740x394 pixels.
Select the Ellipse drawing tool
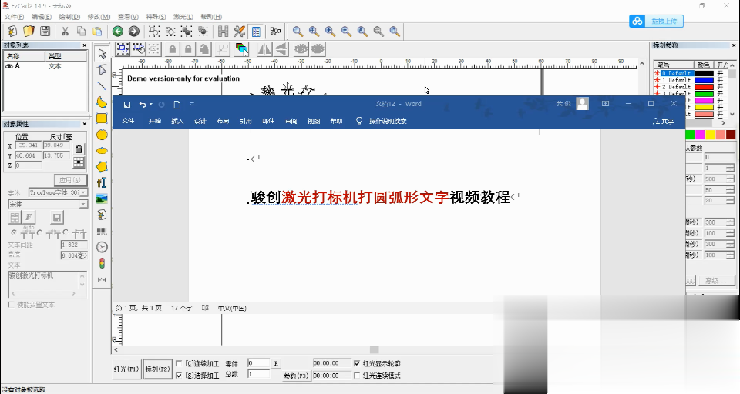click(x=102, y=151)
